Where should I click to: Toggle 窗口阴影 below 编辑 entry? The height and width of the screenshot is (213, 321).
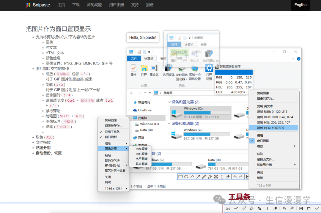(x=273, y=141)
